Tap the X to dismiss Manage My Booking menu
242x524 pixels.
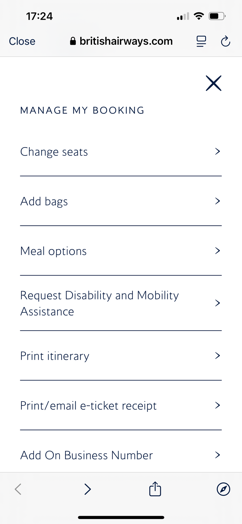tap(214, 83)
